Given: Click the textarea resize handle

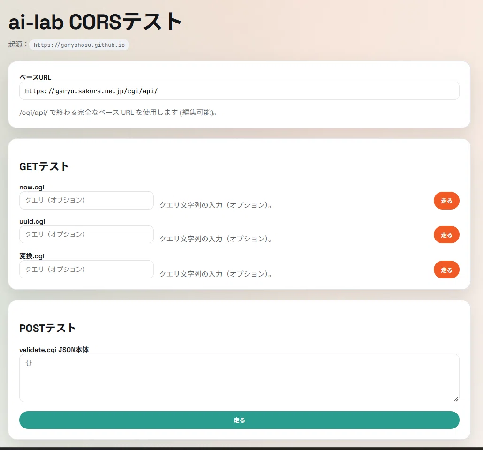Looking at the screenshot, I should [456, 399].
